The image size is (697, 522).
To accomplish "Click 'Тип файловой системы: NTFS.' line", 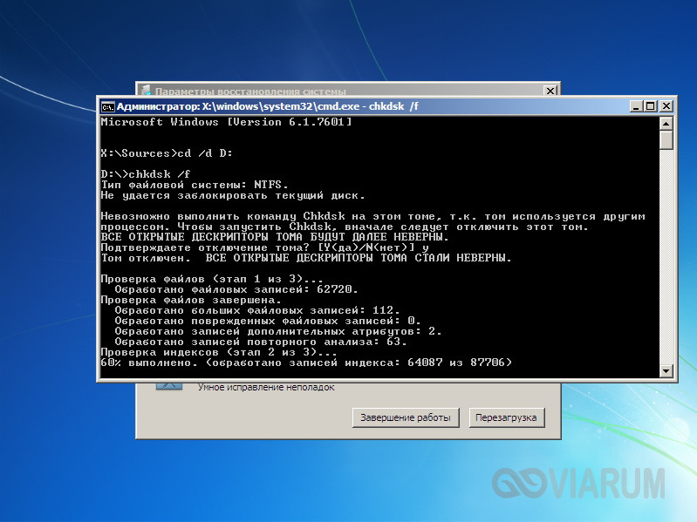I will 195,185.
